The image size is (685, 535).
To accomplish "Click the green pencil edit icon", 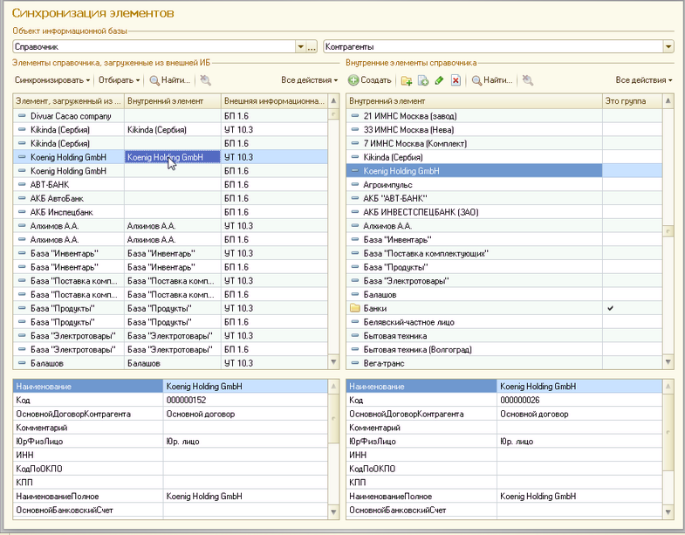I will click(439, 80).
